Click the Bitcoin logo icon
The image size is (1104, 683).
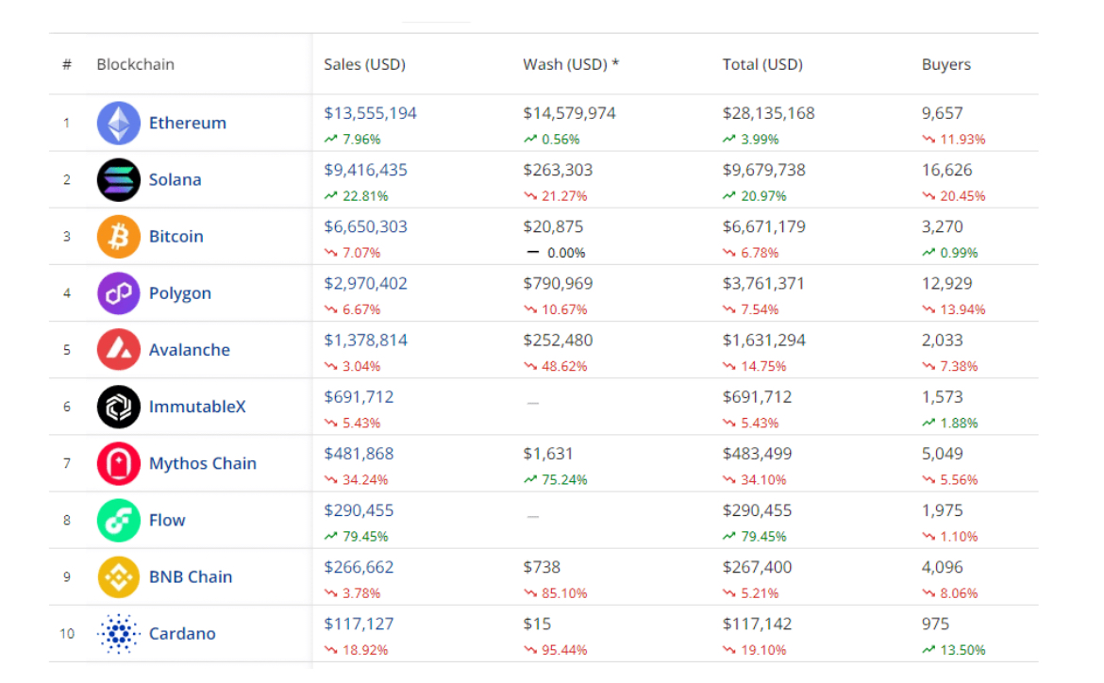click(118, 237)
